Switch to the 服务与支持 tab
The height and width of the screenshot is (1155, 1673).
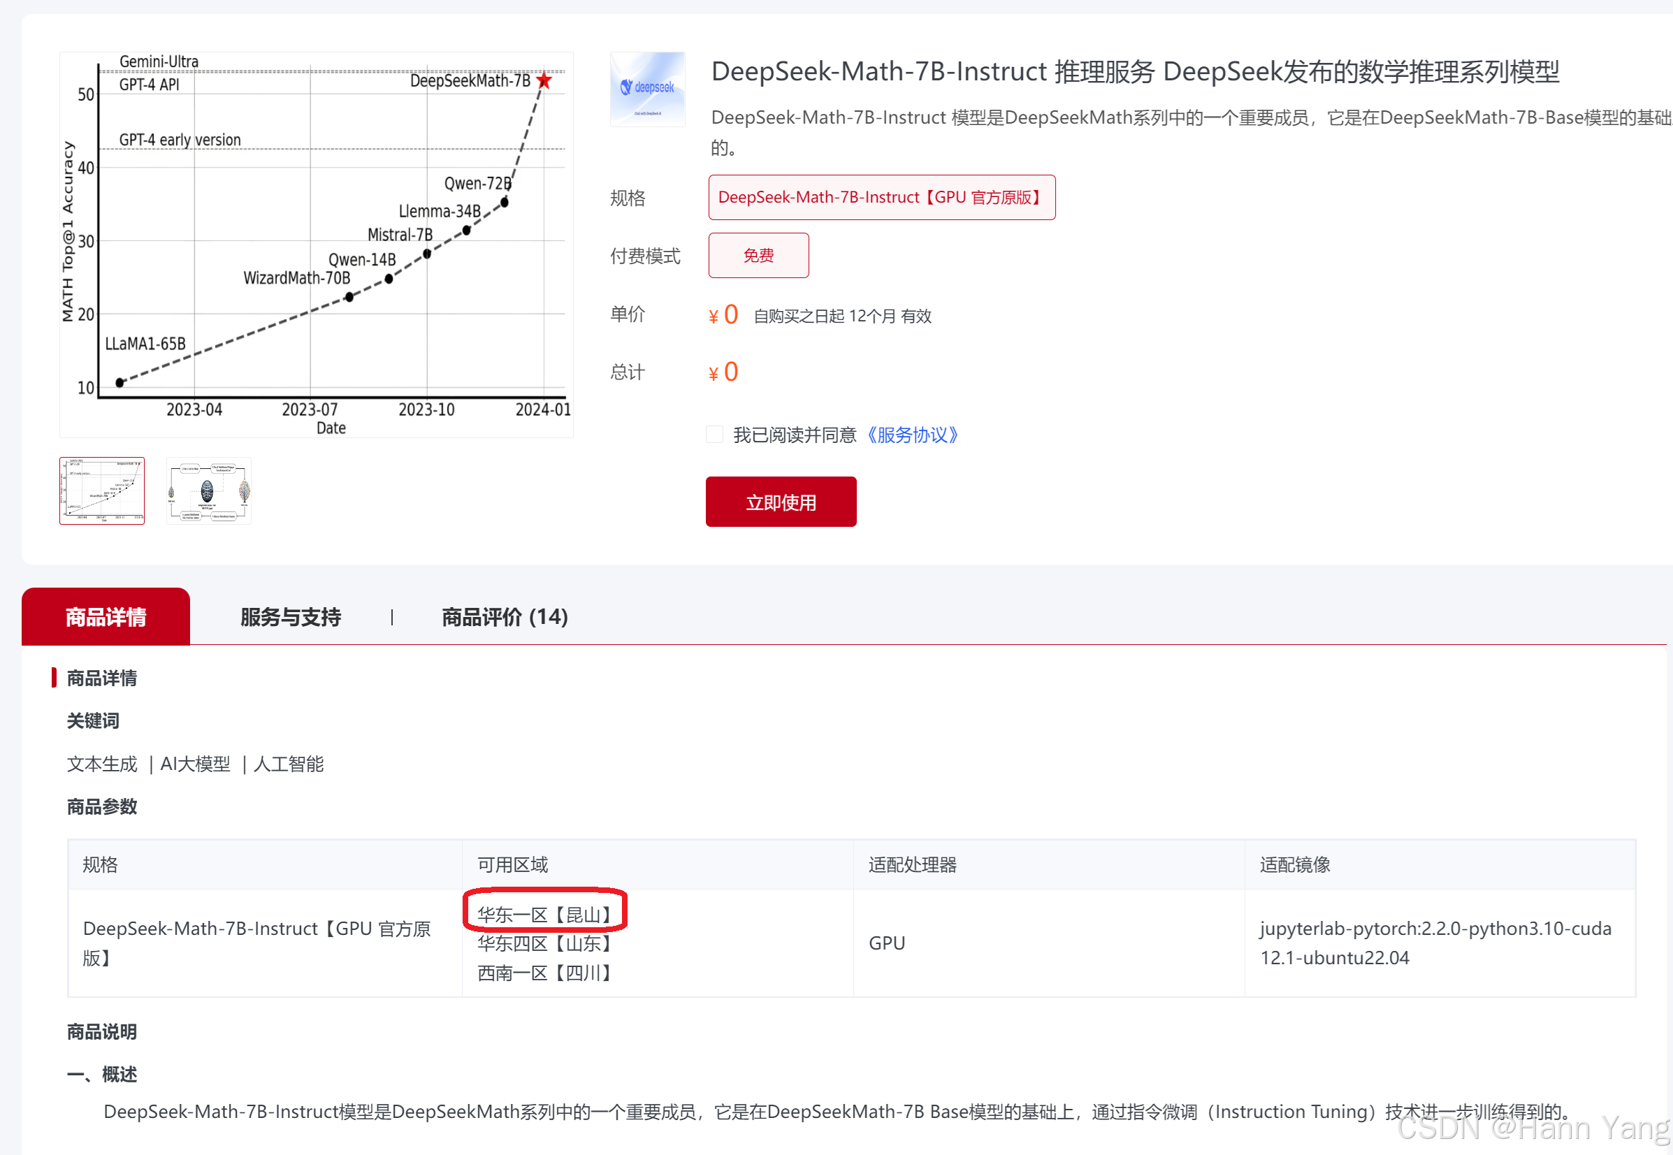point(290,616)
